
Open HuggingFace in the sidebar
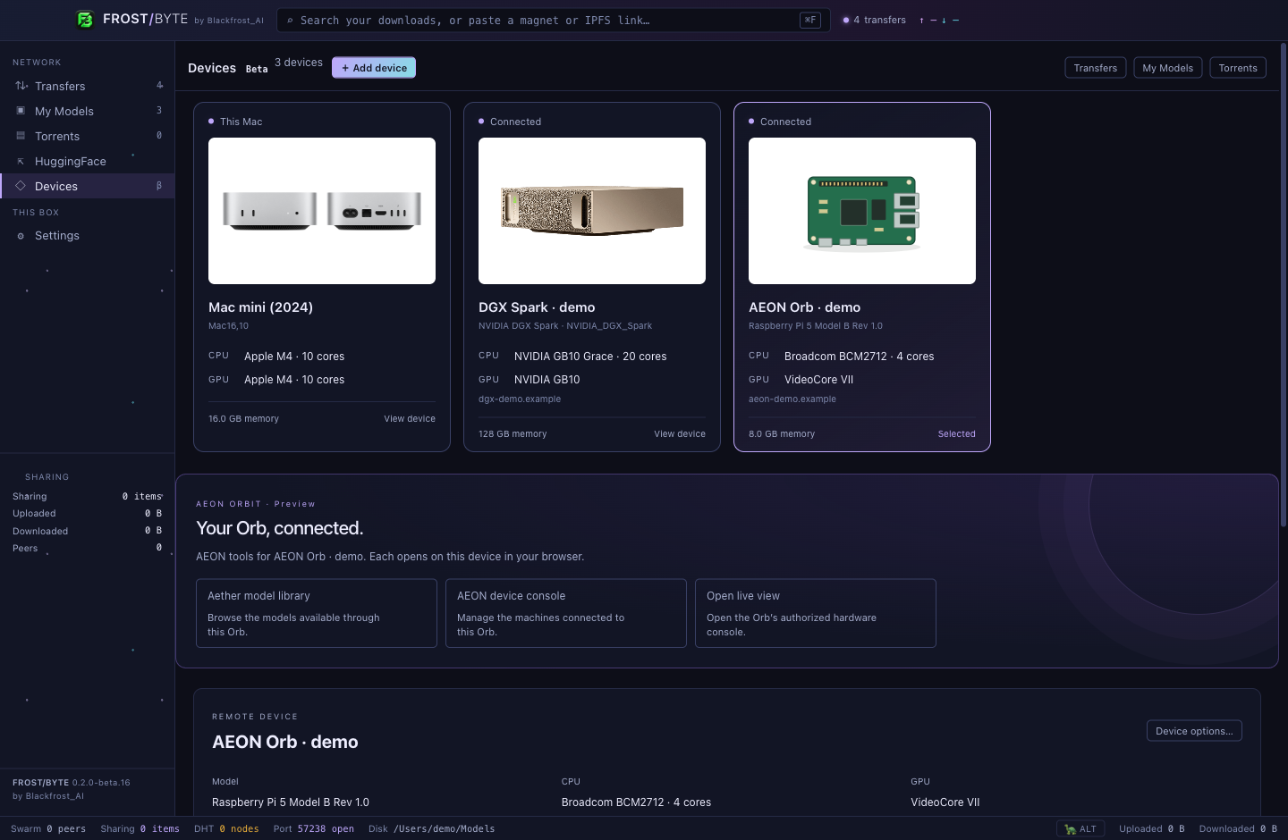88,161
